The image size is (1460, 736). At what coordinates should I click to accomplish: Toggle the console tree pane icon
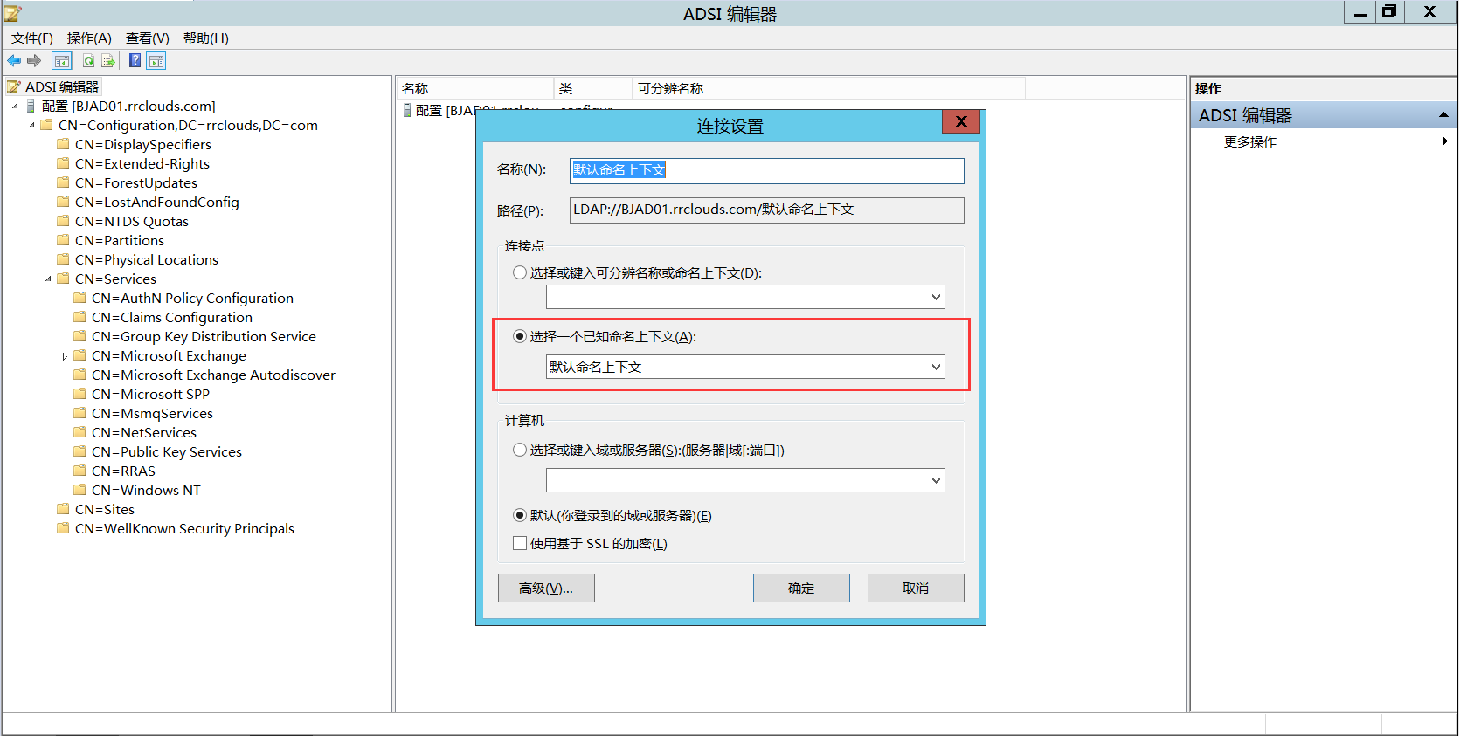coord(61,60)
